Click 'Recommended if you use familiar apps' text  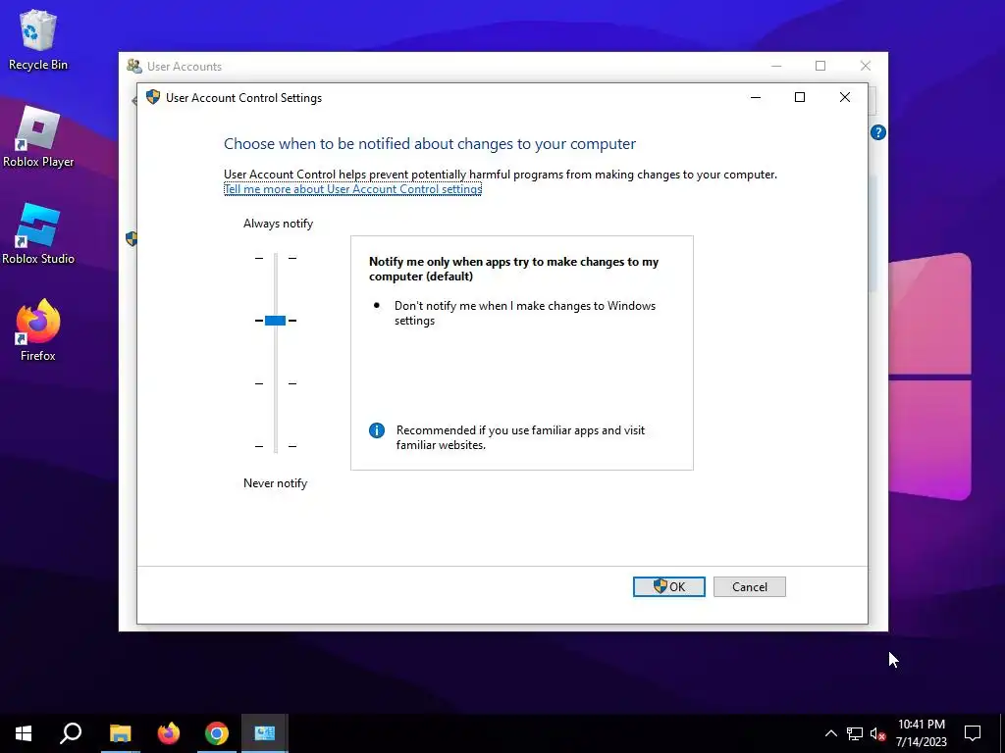point(520,437)
